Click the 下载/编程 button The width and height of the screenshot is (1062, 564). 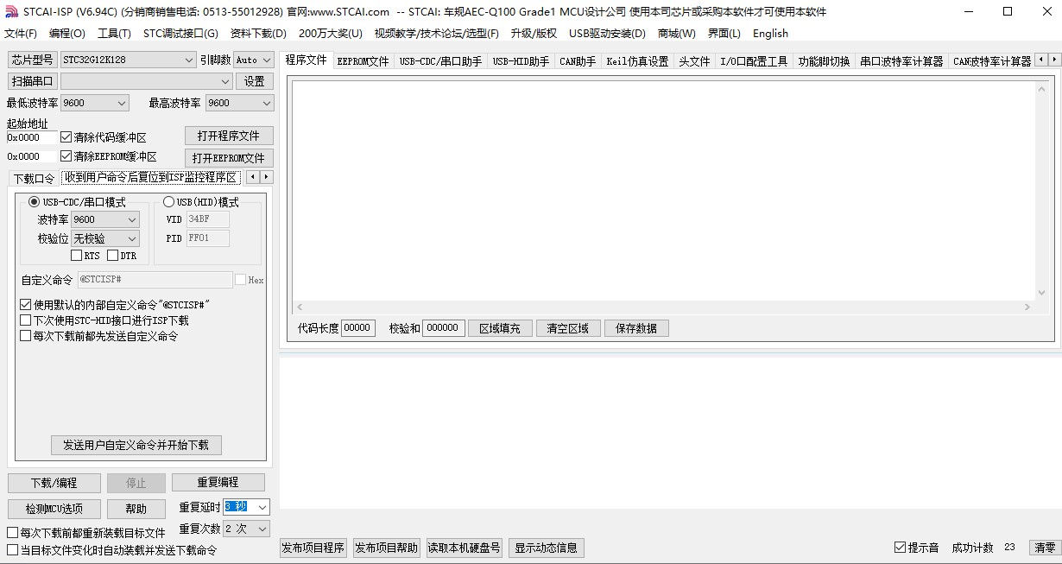[x=54, y=483]
